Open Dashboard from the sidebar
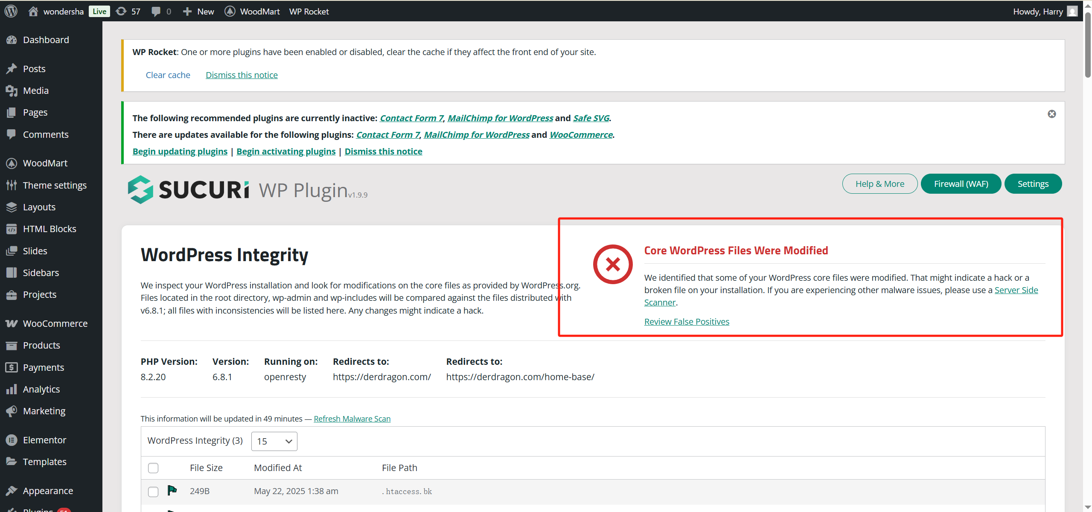Screen dimensions: 1092x512 (46, 40)
